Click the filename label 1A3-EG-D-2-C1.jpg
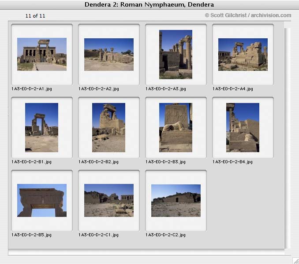 99,235
